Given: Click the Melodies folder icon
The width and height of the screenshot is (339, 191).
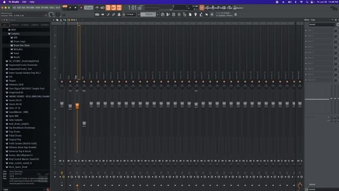Looking at the screenshot, I should point(12,49).
